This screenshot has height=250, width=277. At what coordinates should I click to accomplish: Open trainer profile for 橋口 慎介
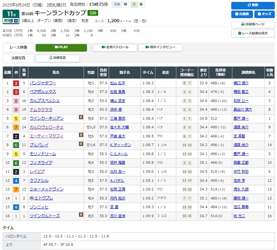241,83
